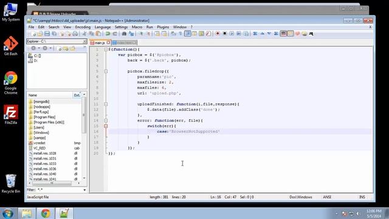Open the File menu
This screenshot has width=389, height=219.
coord(31,27)
